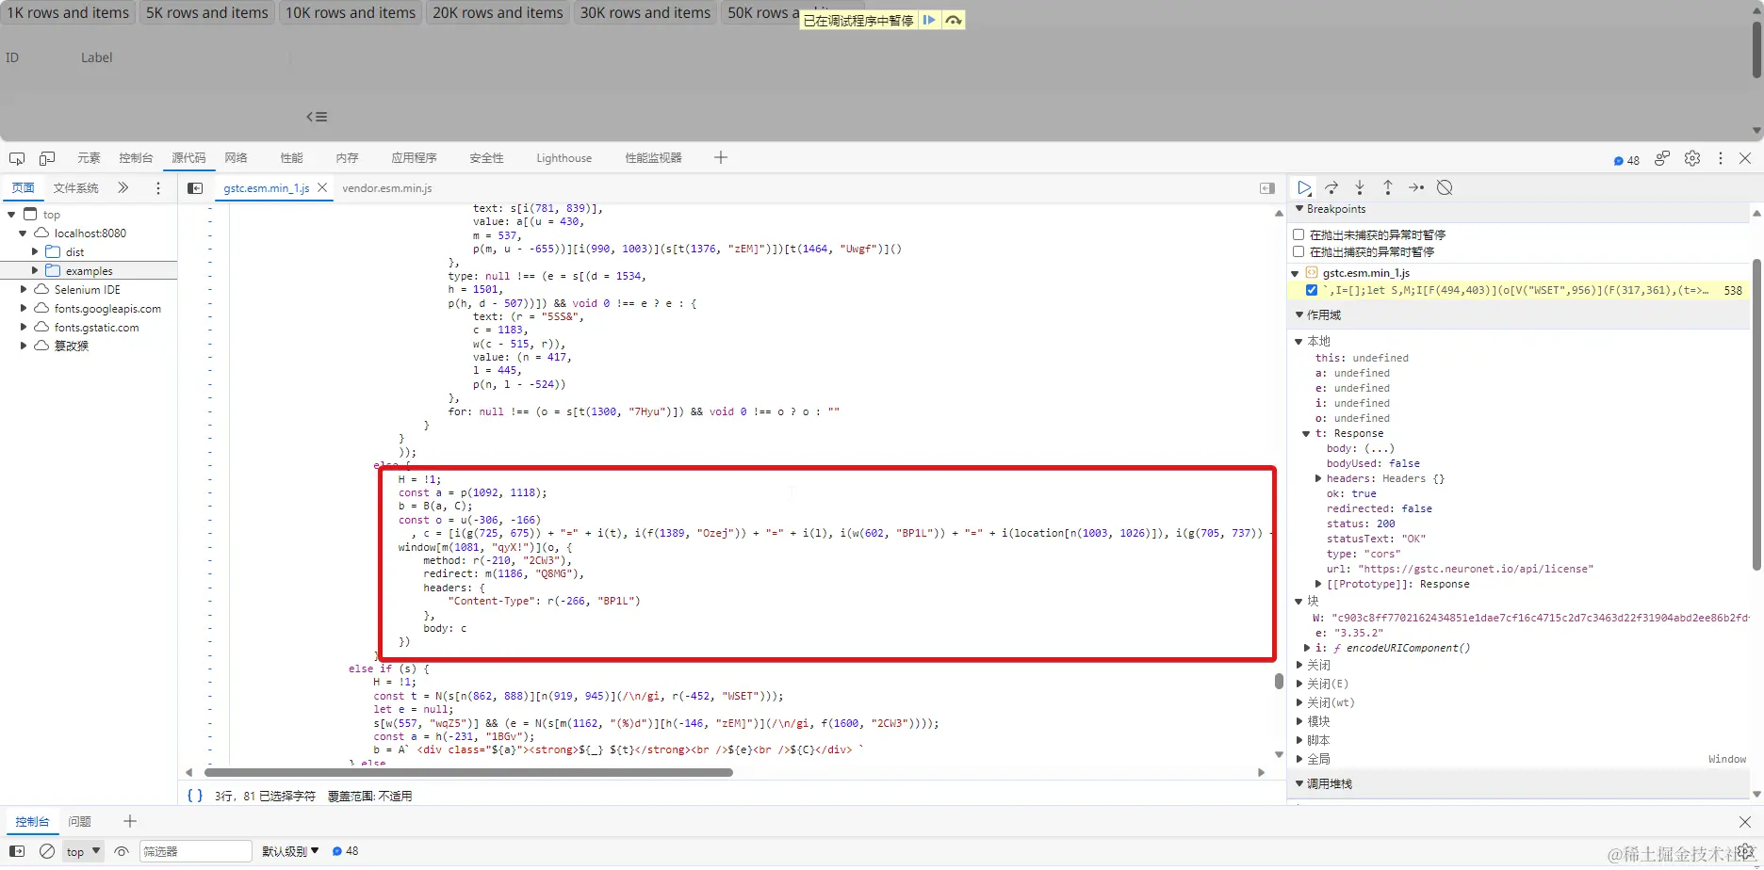Activate the inspect element picker icon
Screen dimensions: 1764x870
tap(17, 158)
